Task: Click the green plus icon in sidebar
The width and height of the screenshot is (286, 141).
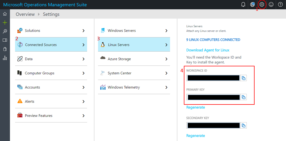Action: coord(5,23)
